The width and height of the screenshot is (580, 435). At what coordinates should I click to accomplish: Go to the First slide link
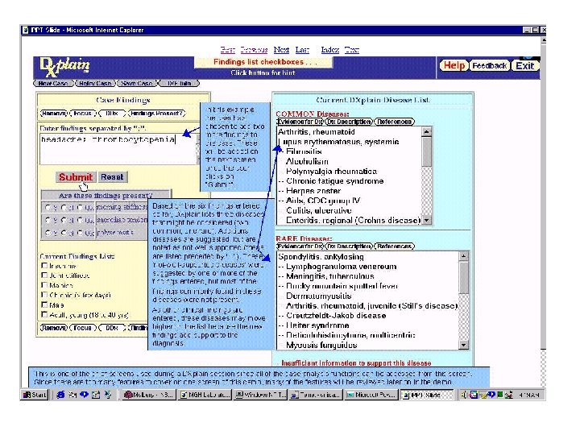(x=227, y=50)
